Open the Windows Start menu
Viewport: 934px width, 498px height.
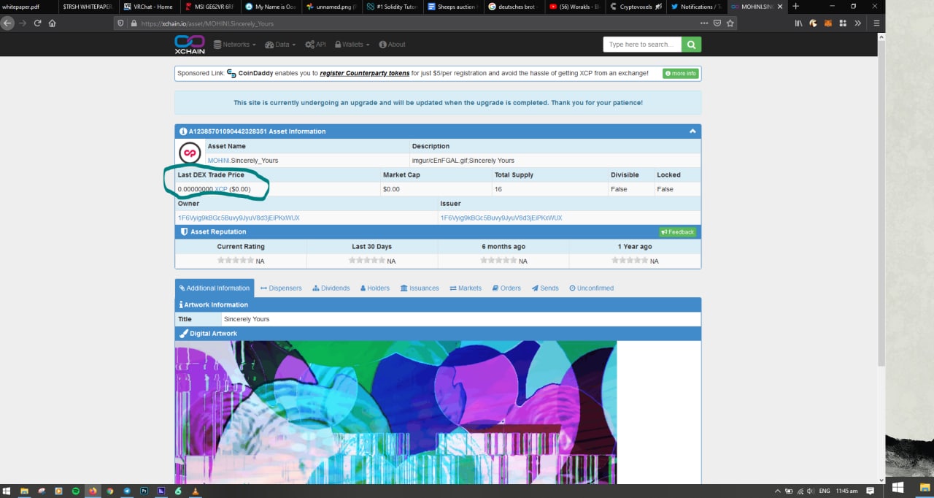[x=7, y=491]
